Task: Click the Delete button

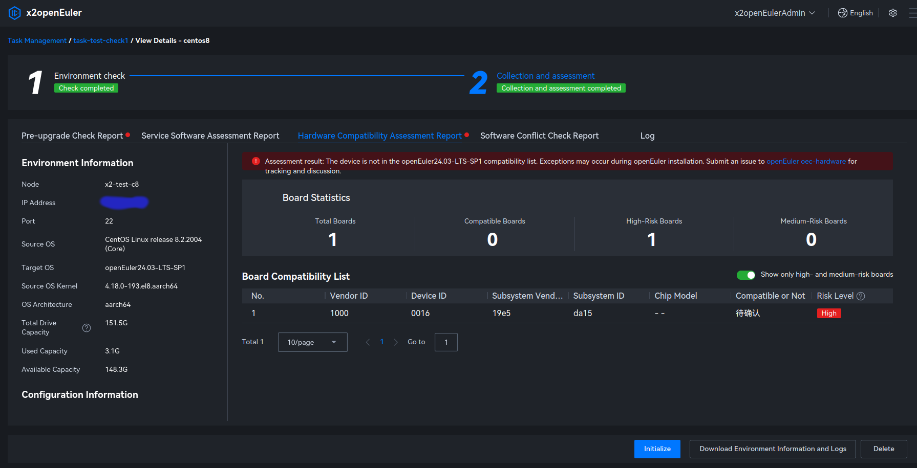Action: [x=883, y=449]
